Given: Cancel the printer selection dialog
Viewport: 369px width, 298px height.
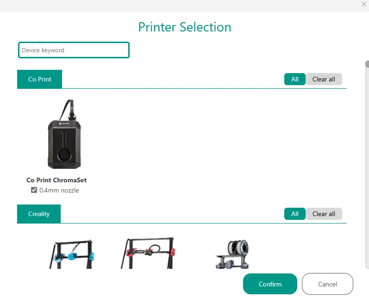Looking at the screenshot, I should 327,284.
